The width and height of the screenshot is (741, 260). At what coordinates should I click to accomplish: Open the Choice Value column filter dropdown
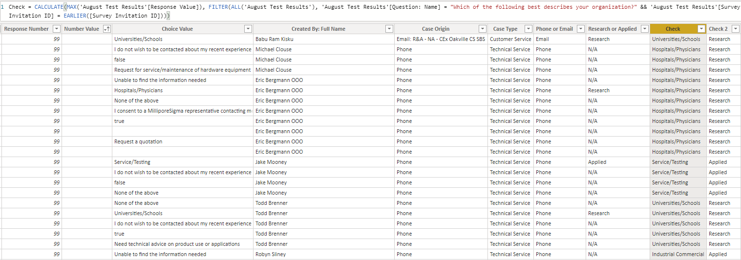(x=248, y=29)
